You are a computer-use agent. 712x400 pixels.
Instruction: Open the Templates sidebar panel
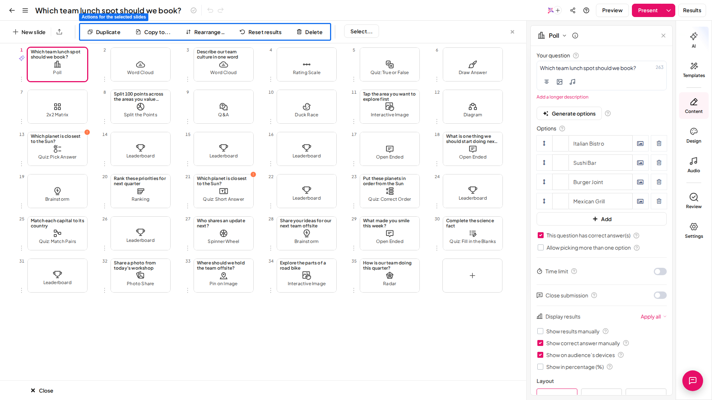694,70
